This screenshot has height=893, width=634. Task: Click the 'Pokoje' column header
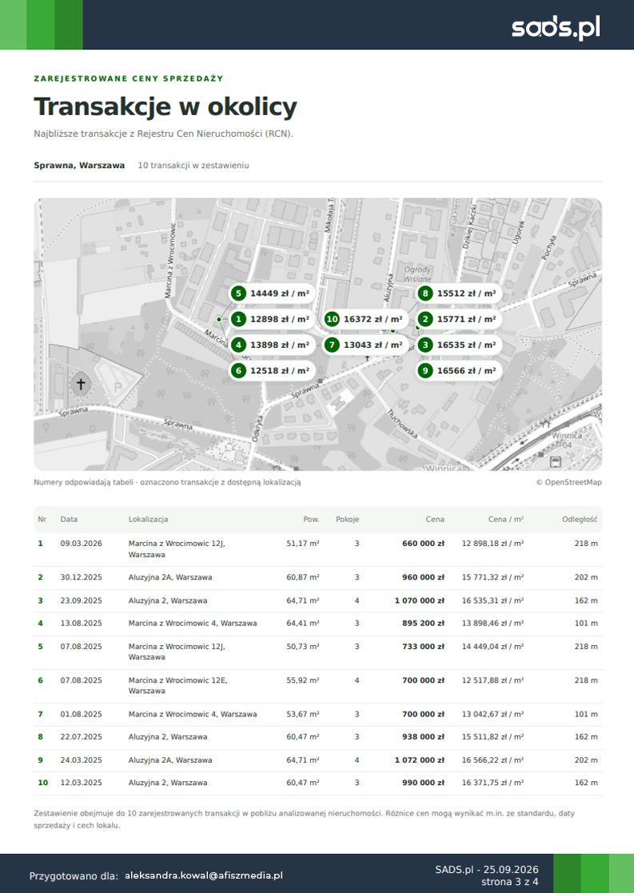pos(348,520)
